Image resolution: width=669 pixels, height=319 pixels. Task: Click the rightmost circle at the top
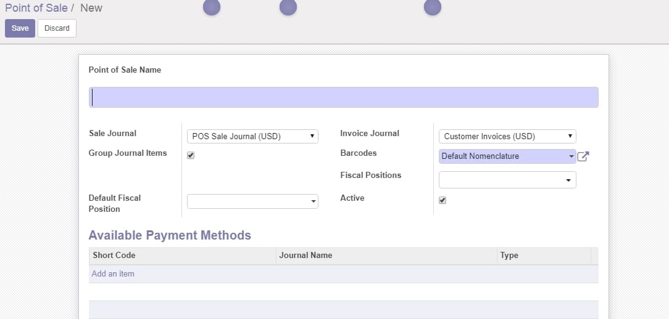click(x=433, y=7)
